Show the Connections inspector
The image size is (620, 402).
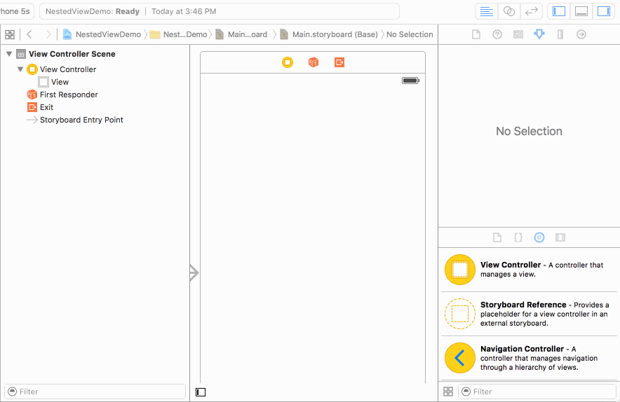581,34
